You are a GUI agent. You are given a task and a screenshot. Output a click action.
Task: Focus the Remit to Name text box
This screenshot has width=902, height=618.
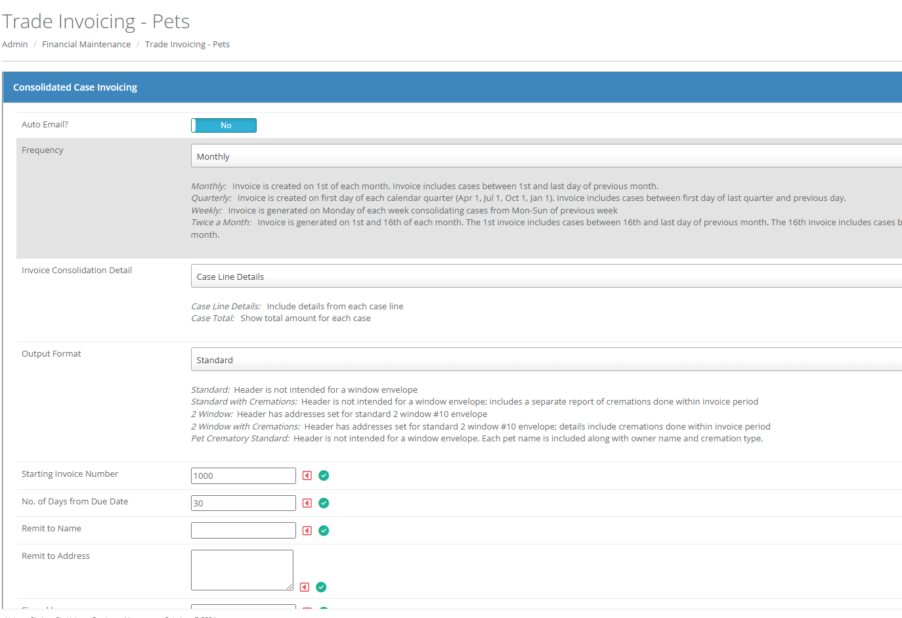coord(243,530)
